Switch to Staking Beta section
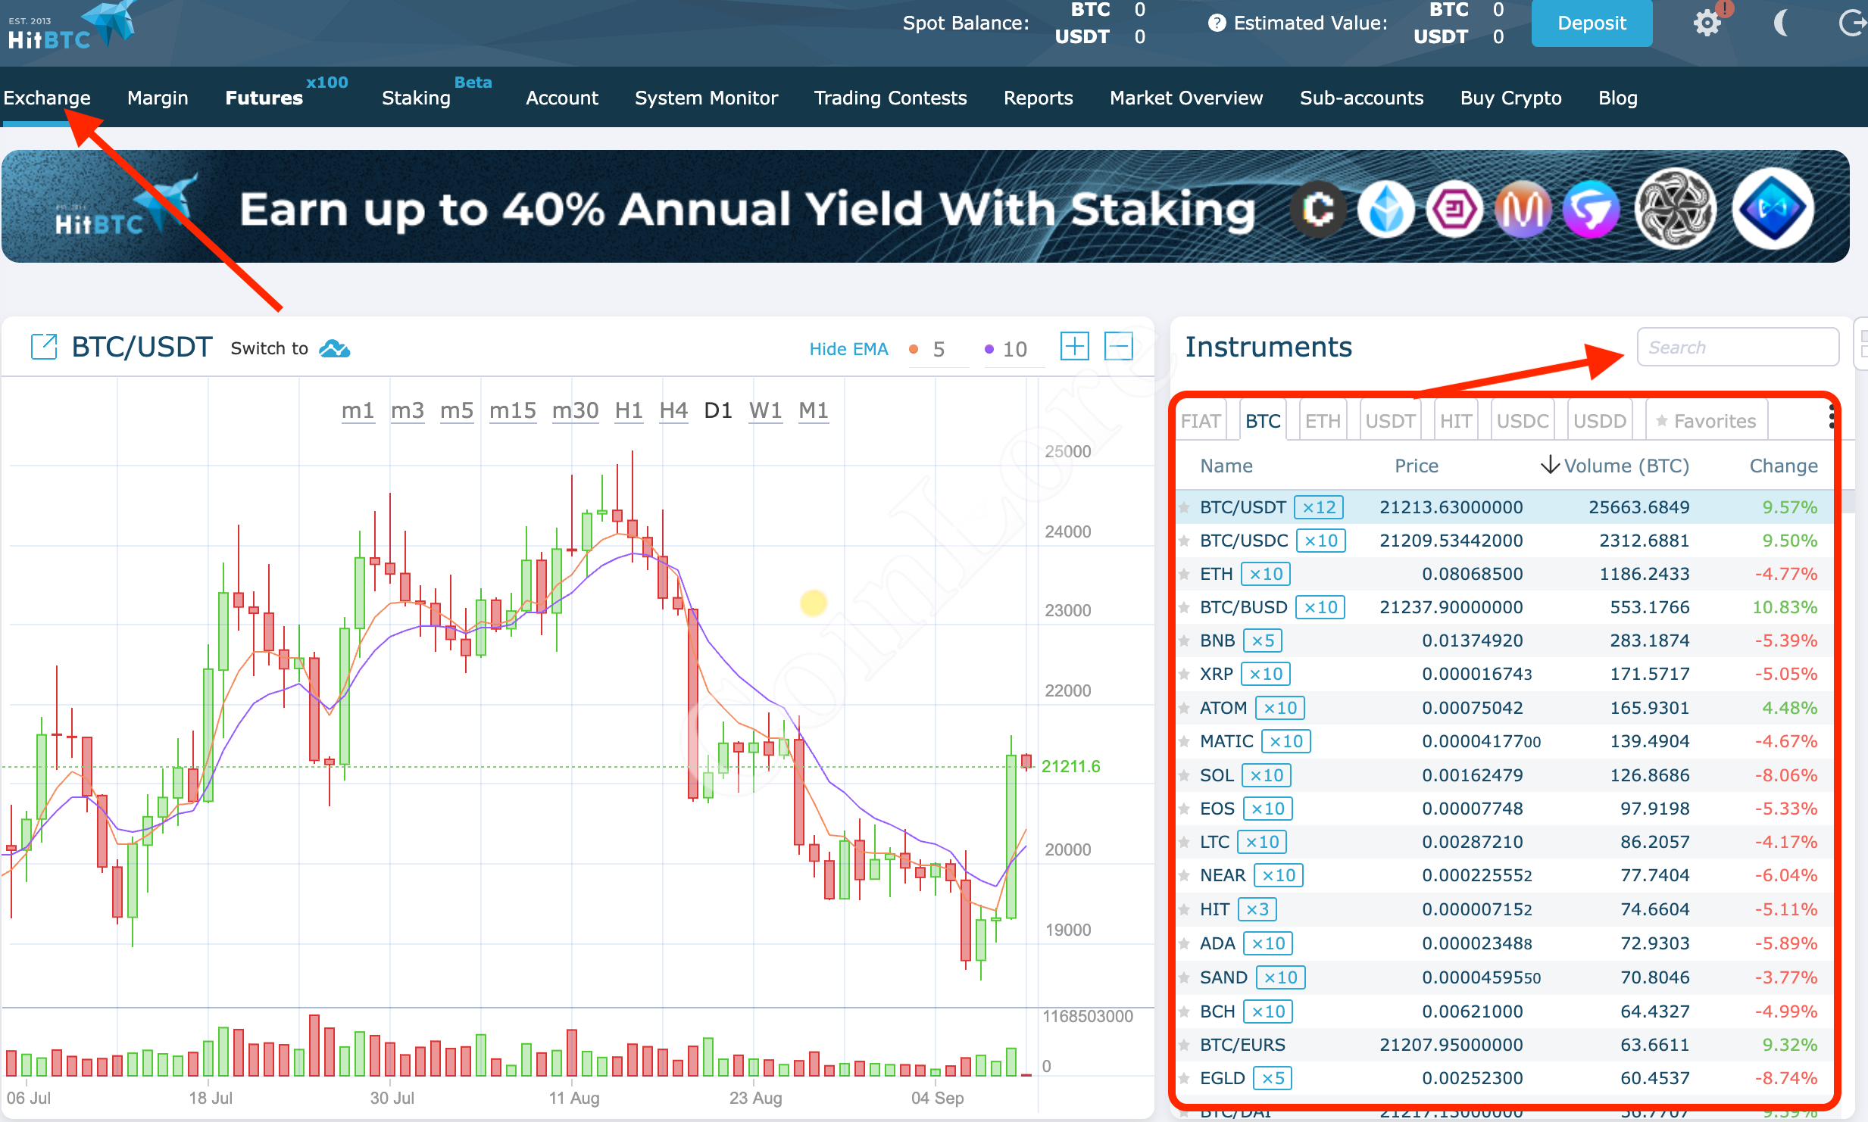Image resolution: width=1868 pixels, height=1122 pixels. [x=412, y=98]
